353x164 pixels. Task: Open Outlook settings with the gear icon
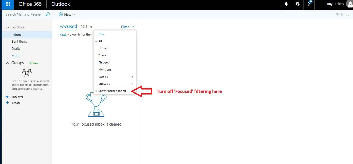tap(298, 4)
